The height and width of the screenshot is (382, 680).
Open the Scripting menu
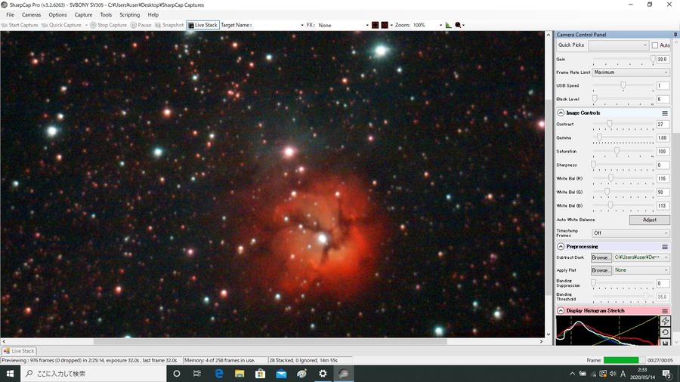click(x=130, y=15)
